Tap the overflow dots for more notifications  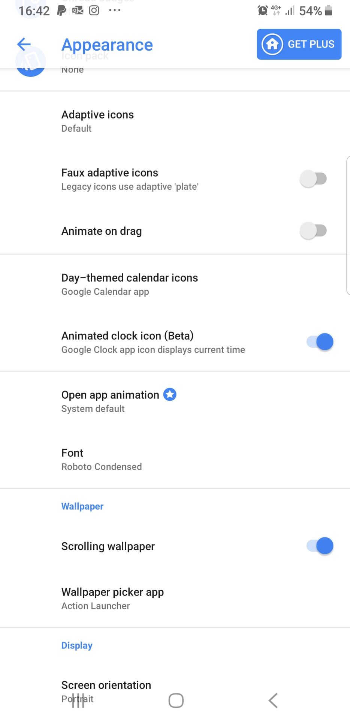[114, 10]
